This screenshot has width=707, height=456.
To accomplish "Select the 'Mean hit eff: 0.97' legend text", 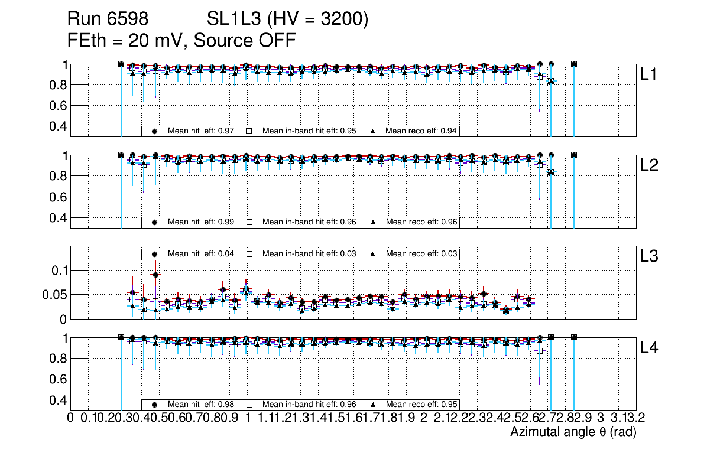I will click(201, 131).
